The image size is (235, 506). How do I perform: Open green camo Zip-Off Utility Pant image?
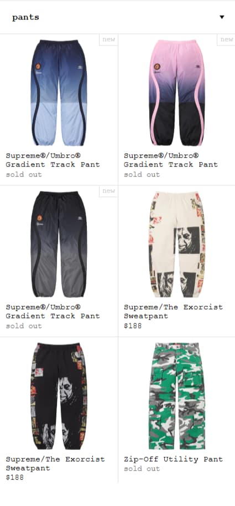177,396
